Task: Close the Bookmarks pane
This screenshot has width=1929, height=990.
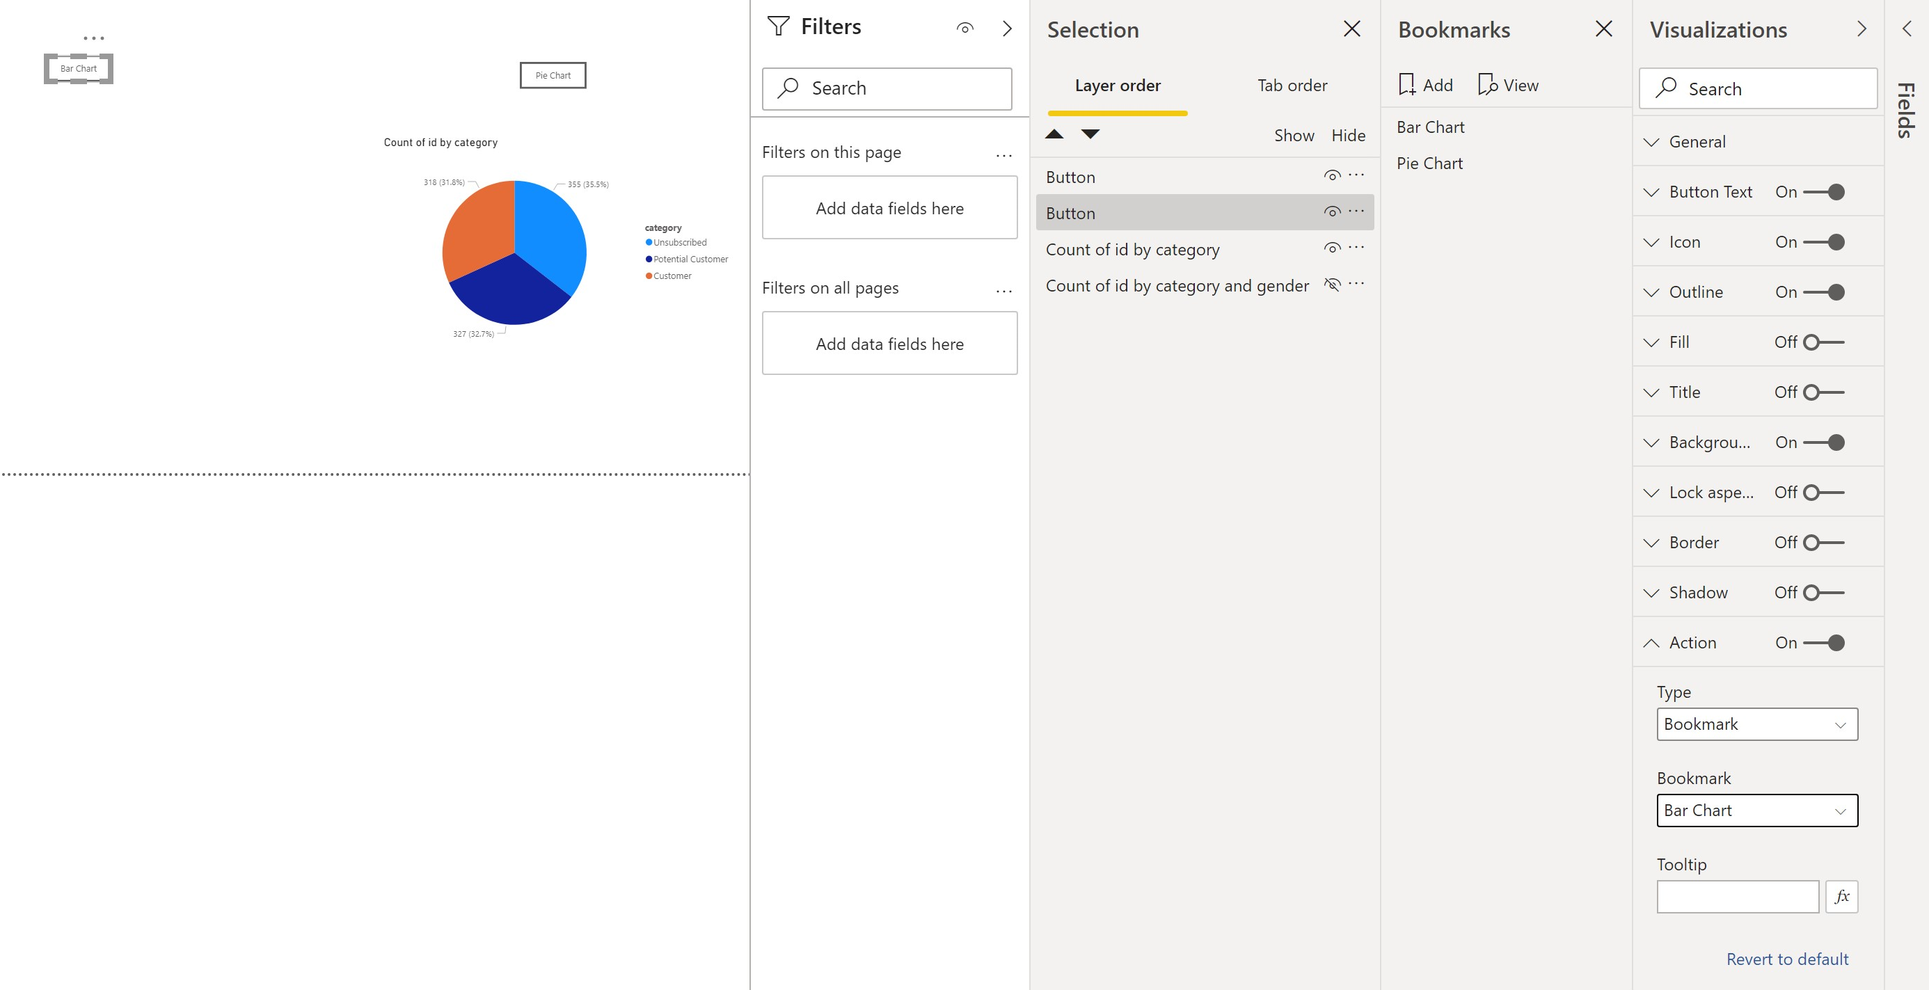Action: [x=1603, y=29]
